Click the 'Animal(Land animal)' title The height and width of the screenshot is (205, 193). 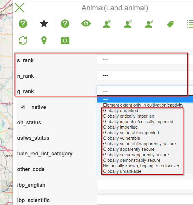tap(115, 8)
